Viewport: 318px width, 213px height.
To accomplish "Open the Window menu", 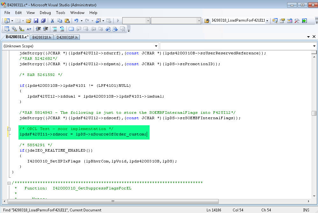I will 77,12.
